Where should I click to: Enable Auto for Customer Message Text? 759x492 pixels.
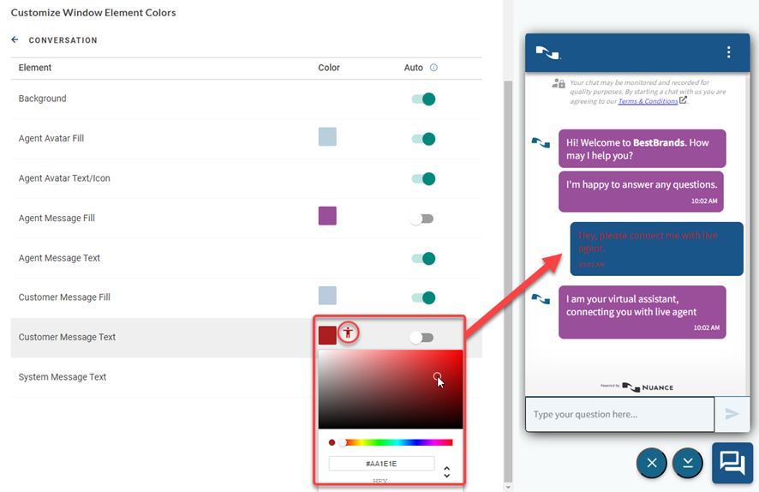[x=421, y=338]
